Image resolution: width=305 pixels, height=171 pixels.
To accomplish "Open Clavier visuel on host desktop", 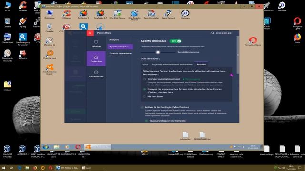I will coord(8,38).
